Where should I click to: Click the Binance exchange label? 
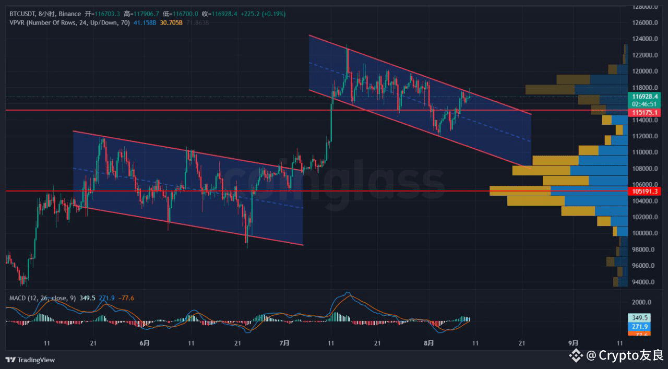70,14
